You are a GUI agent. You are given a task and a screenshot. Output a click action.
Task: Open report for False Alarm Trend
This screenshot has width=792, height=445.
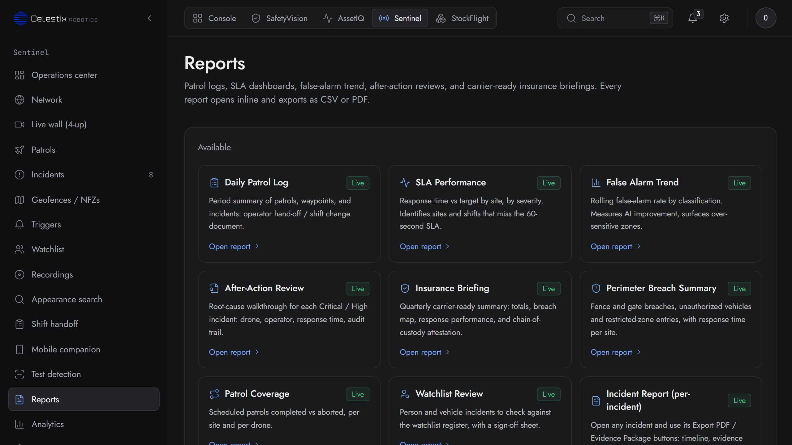pos(615,247)
